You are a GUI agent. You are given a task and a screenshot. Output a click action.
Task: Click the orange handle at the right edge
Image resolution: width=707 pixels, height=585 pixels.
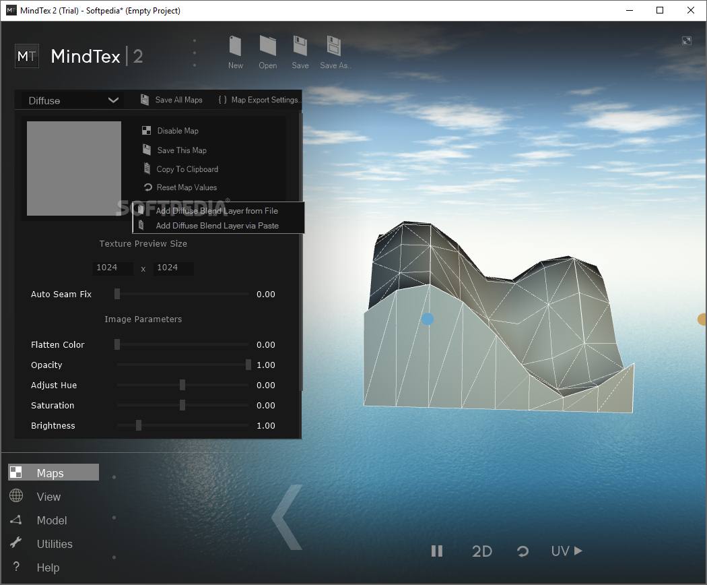(x=702, y=319)
